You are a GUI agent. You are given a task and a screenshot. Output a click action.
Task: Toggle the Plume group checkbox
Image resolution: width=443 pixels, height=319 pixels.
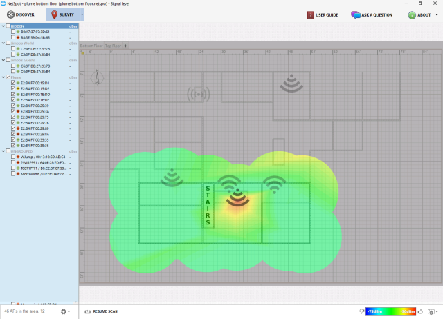(8, 77)
